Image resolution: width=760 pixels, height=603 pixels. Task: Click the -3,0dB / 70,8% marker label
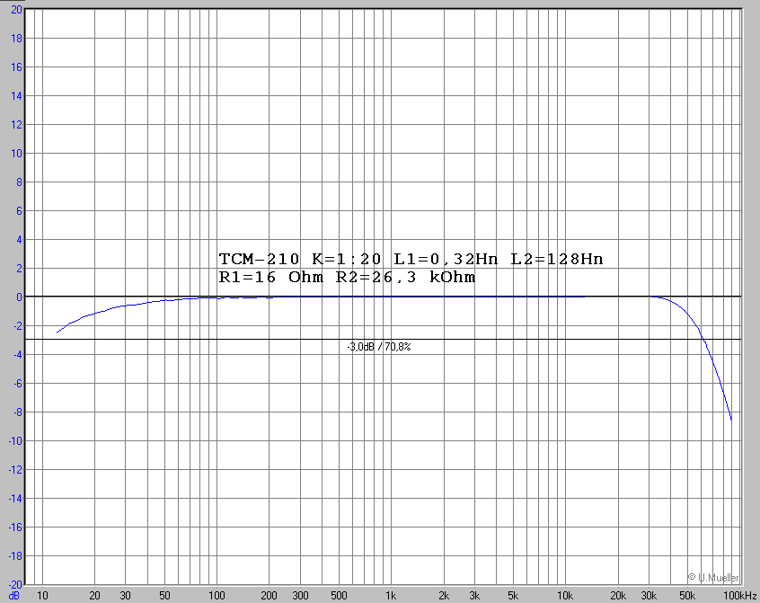(x=379, y=347)
